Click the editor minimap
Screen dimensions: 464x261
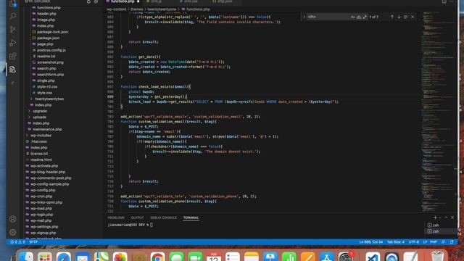click(439, 111)
